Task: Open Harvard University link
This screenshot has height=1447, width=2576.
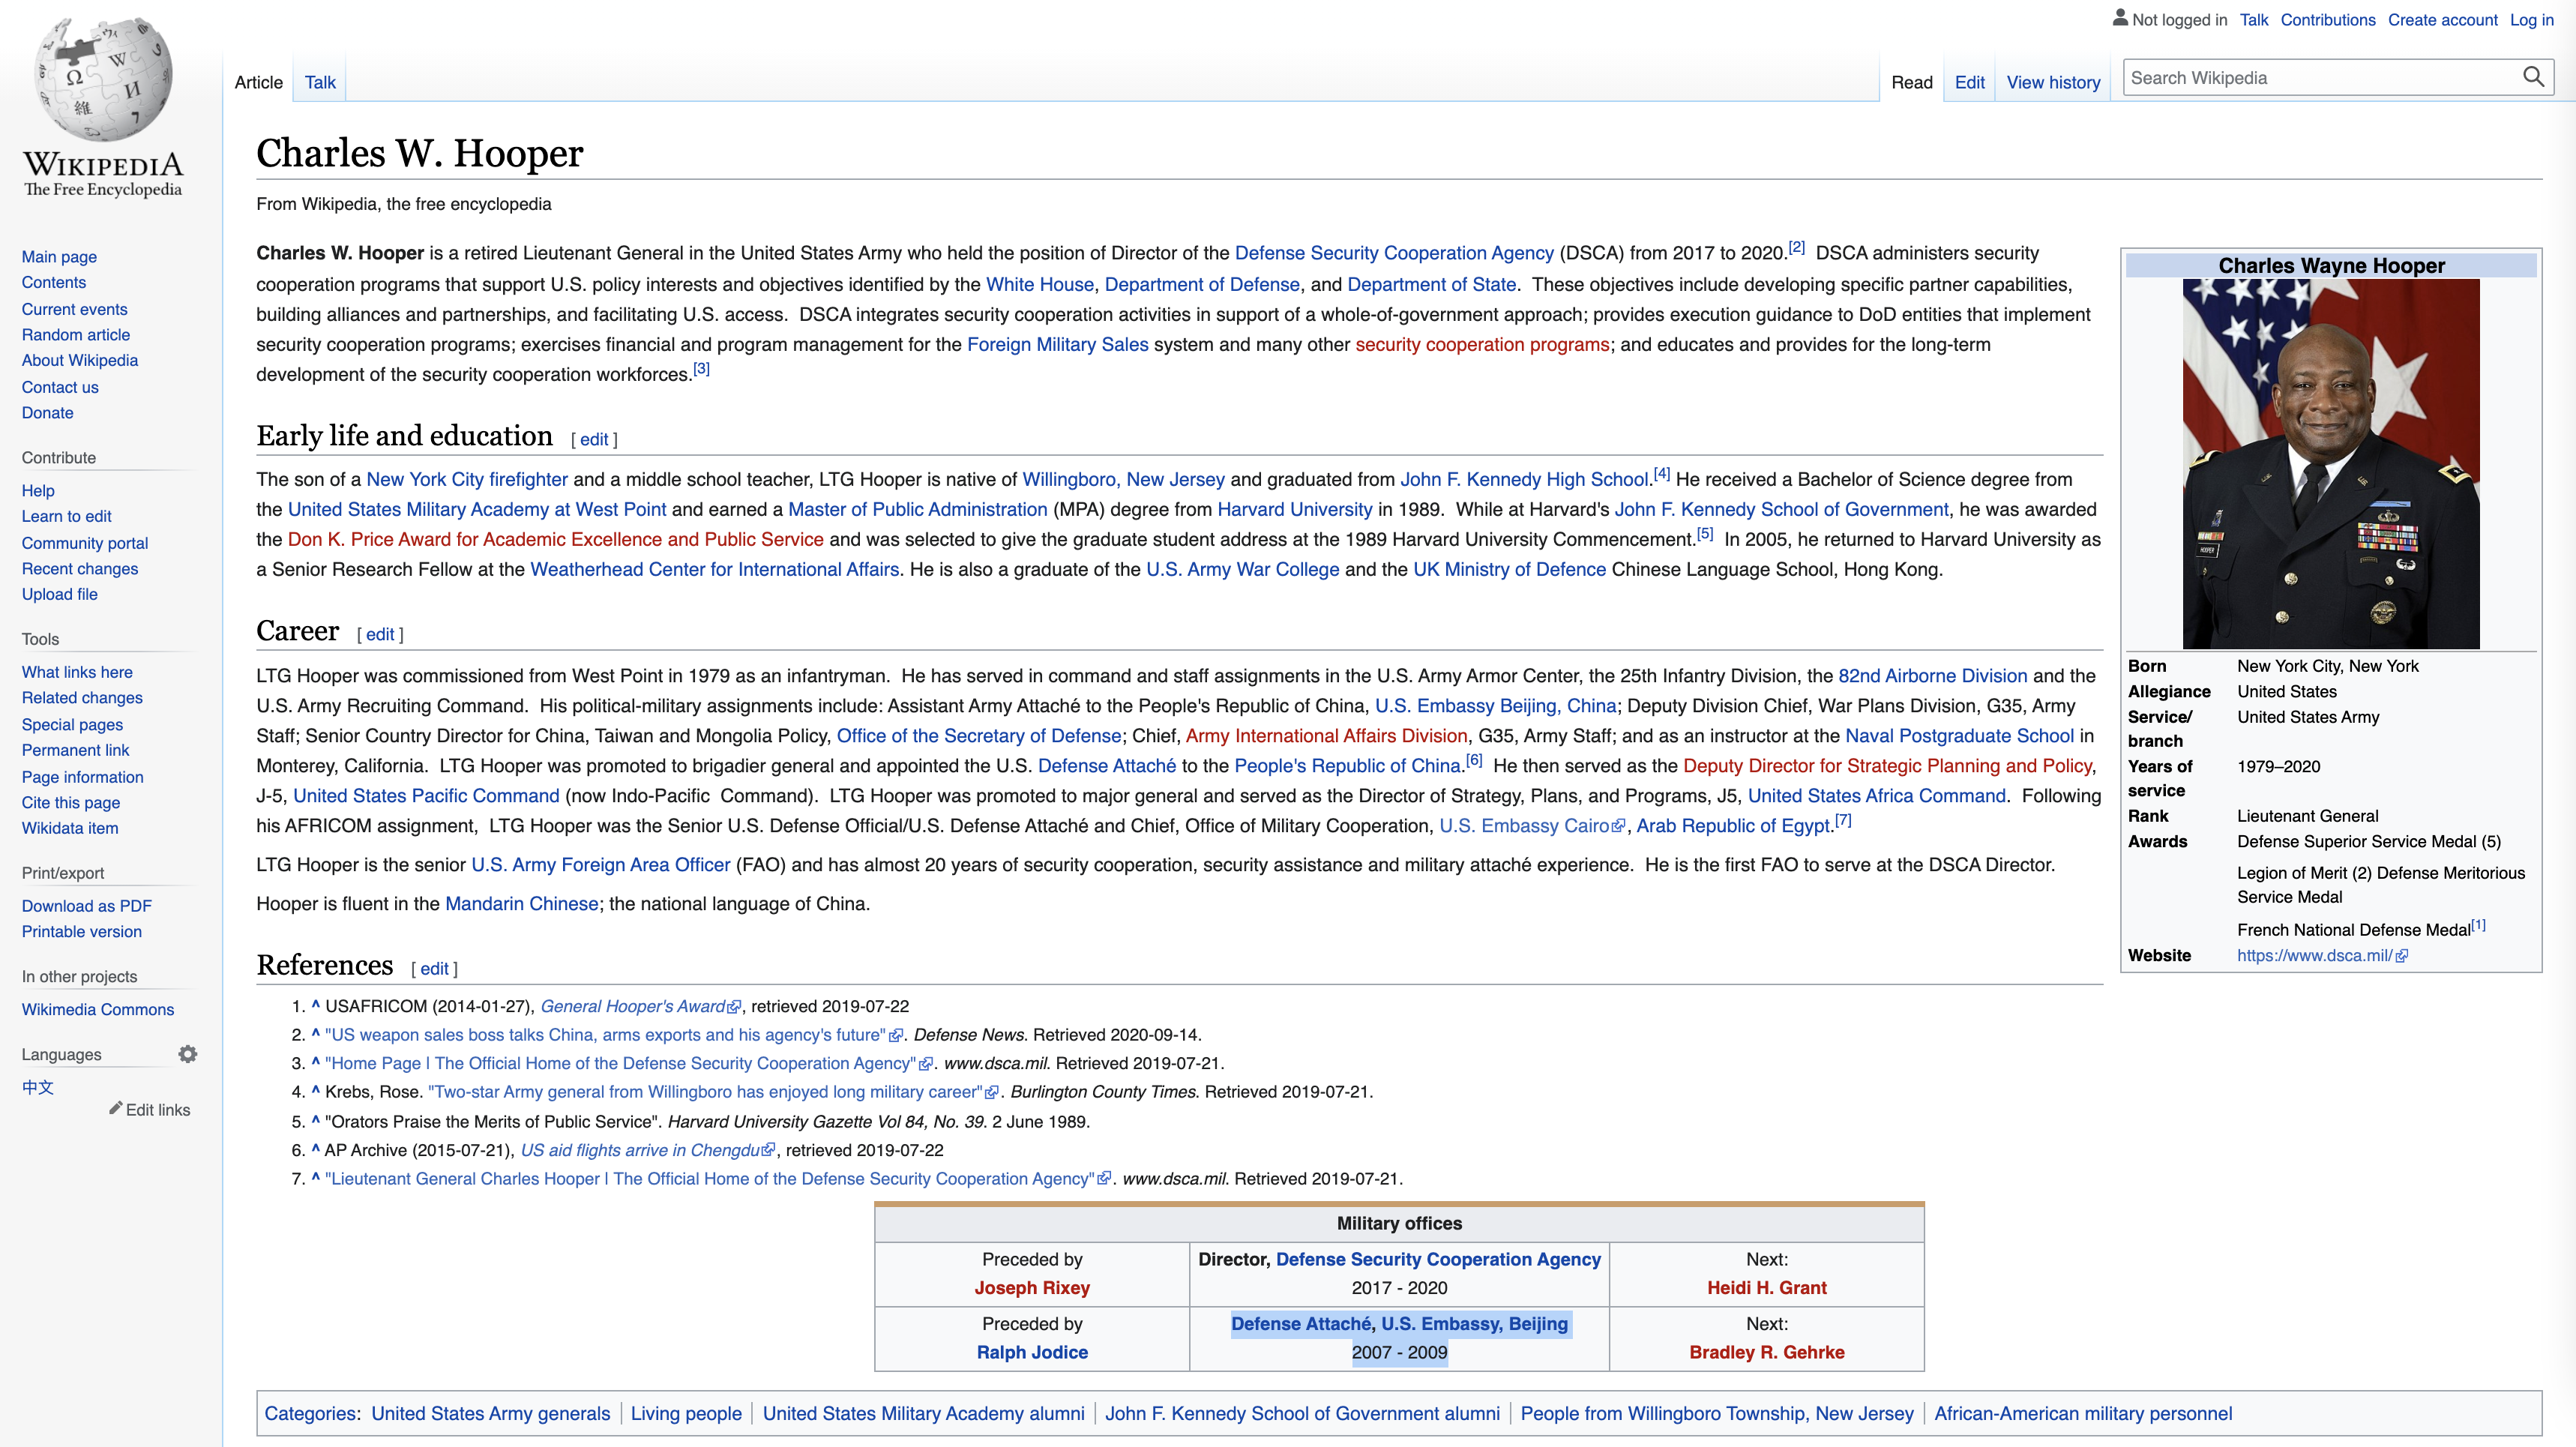Action: (x=1295, y=509)
